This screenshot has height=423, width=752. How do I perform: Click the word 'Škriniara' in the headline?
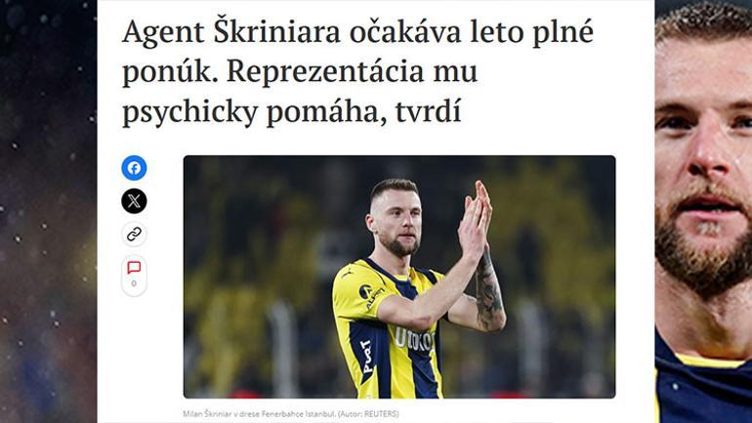(276, 31)
